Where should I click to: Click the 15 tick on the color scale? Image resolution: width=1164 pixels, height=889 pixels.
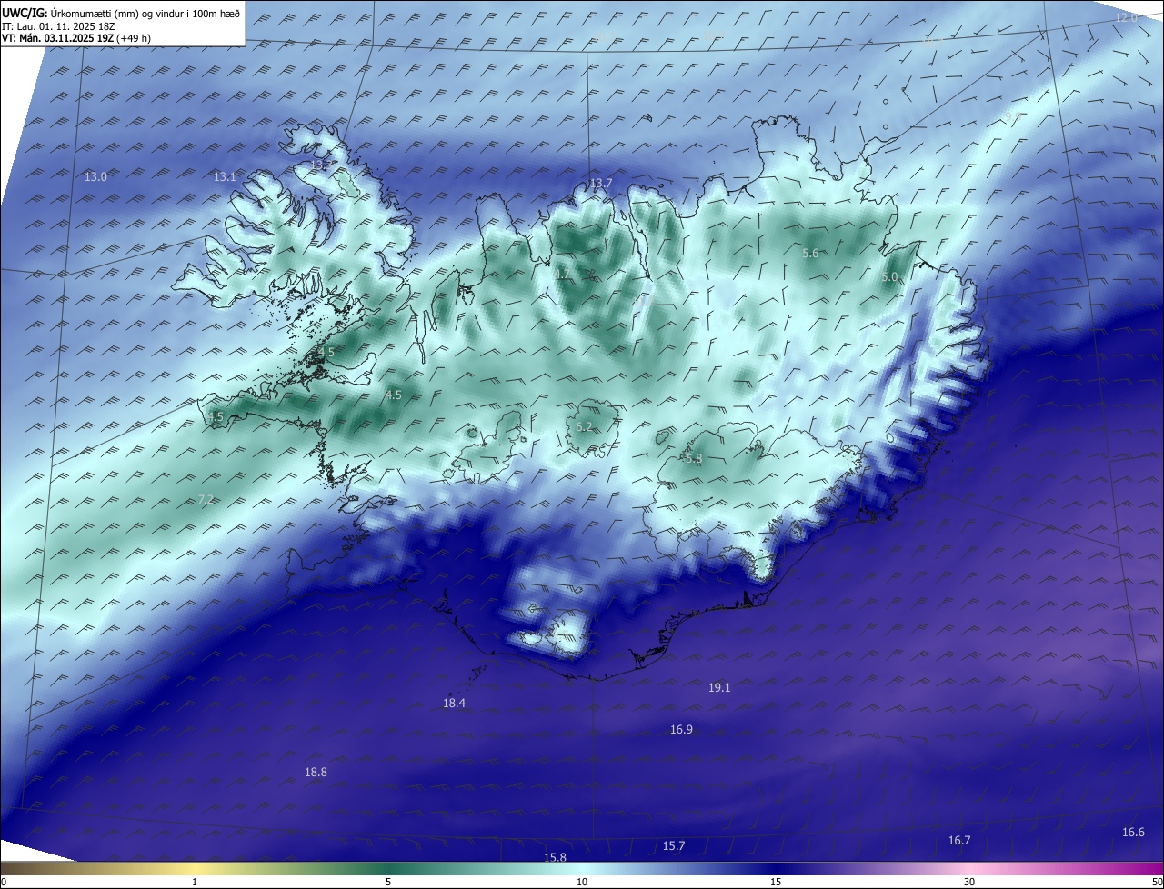[x=776, y=882]
